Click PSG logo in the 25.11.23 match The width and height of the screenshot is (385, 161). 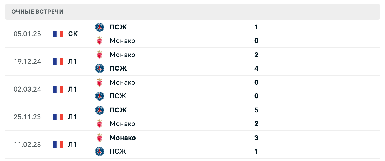point(100,110)
